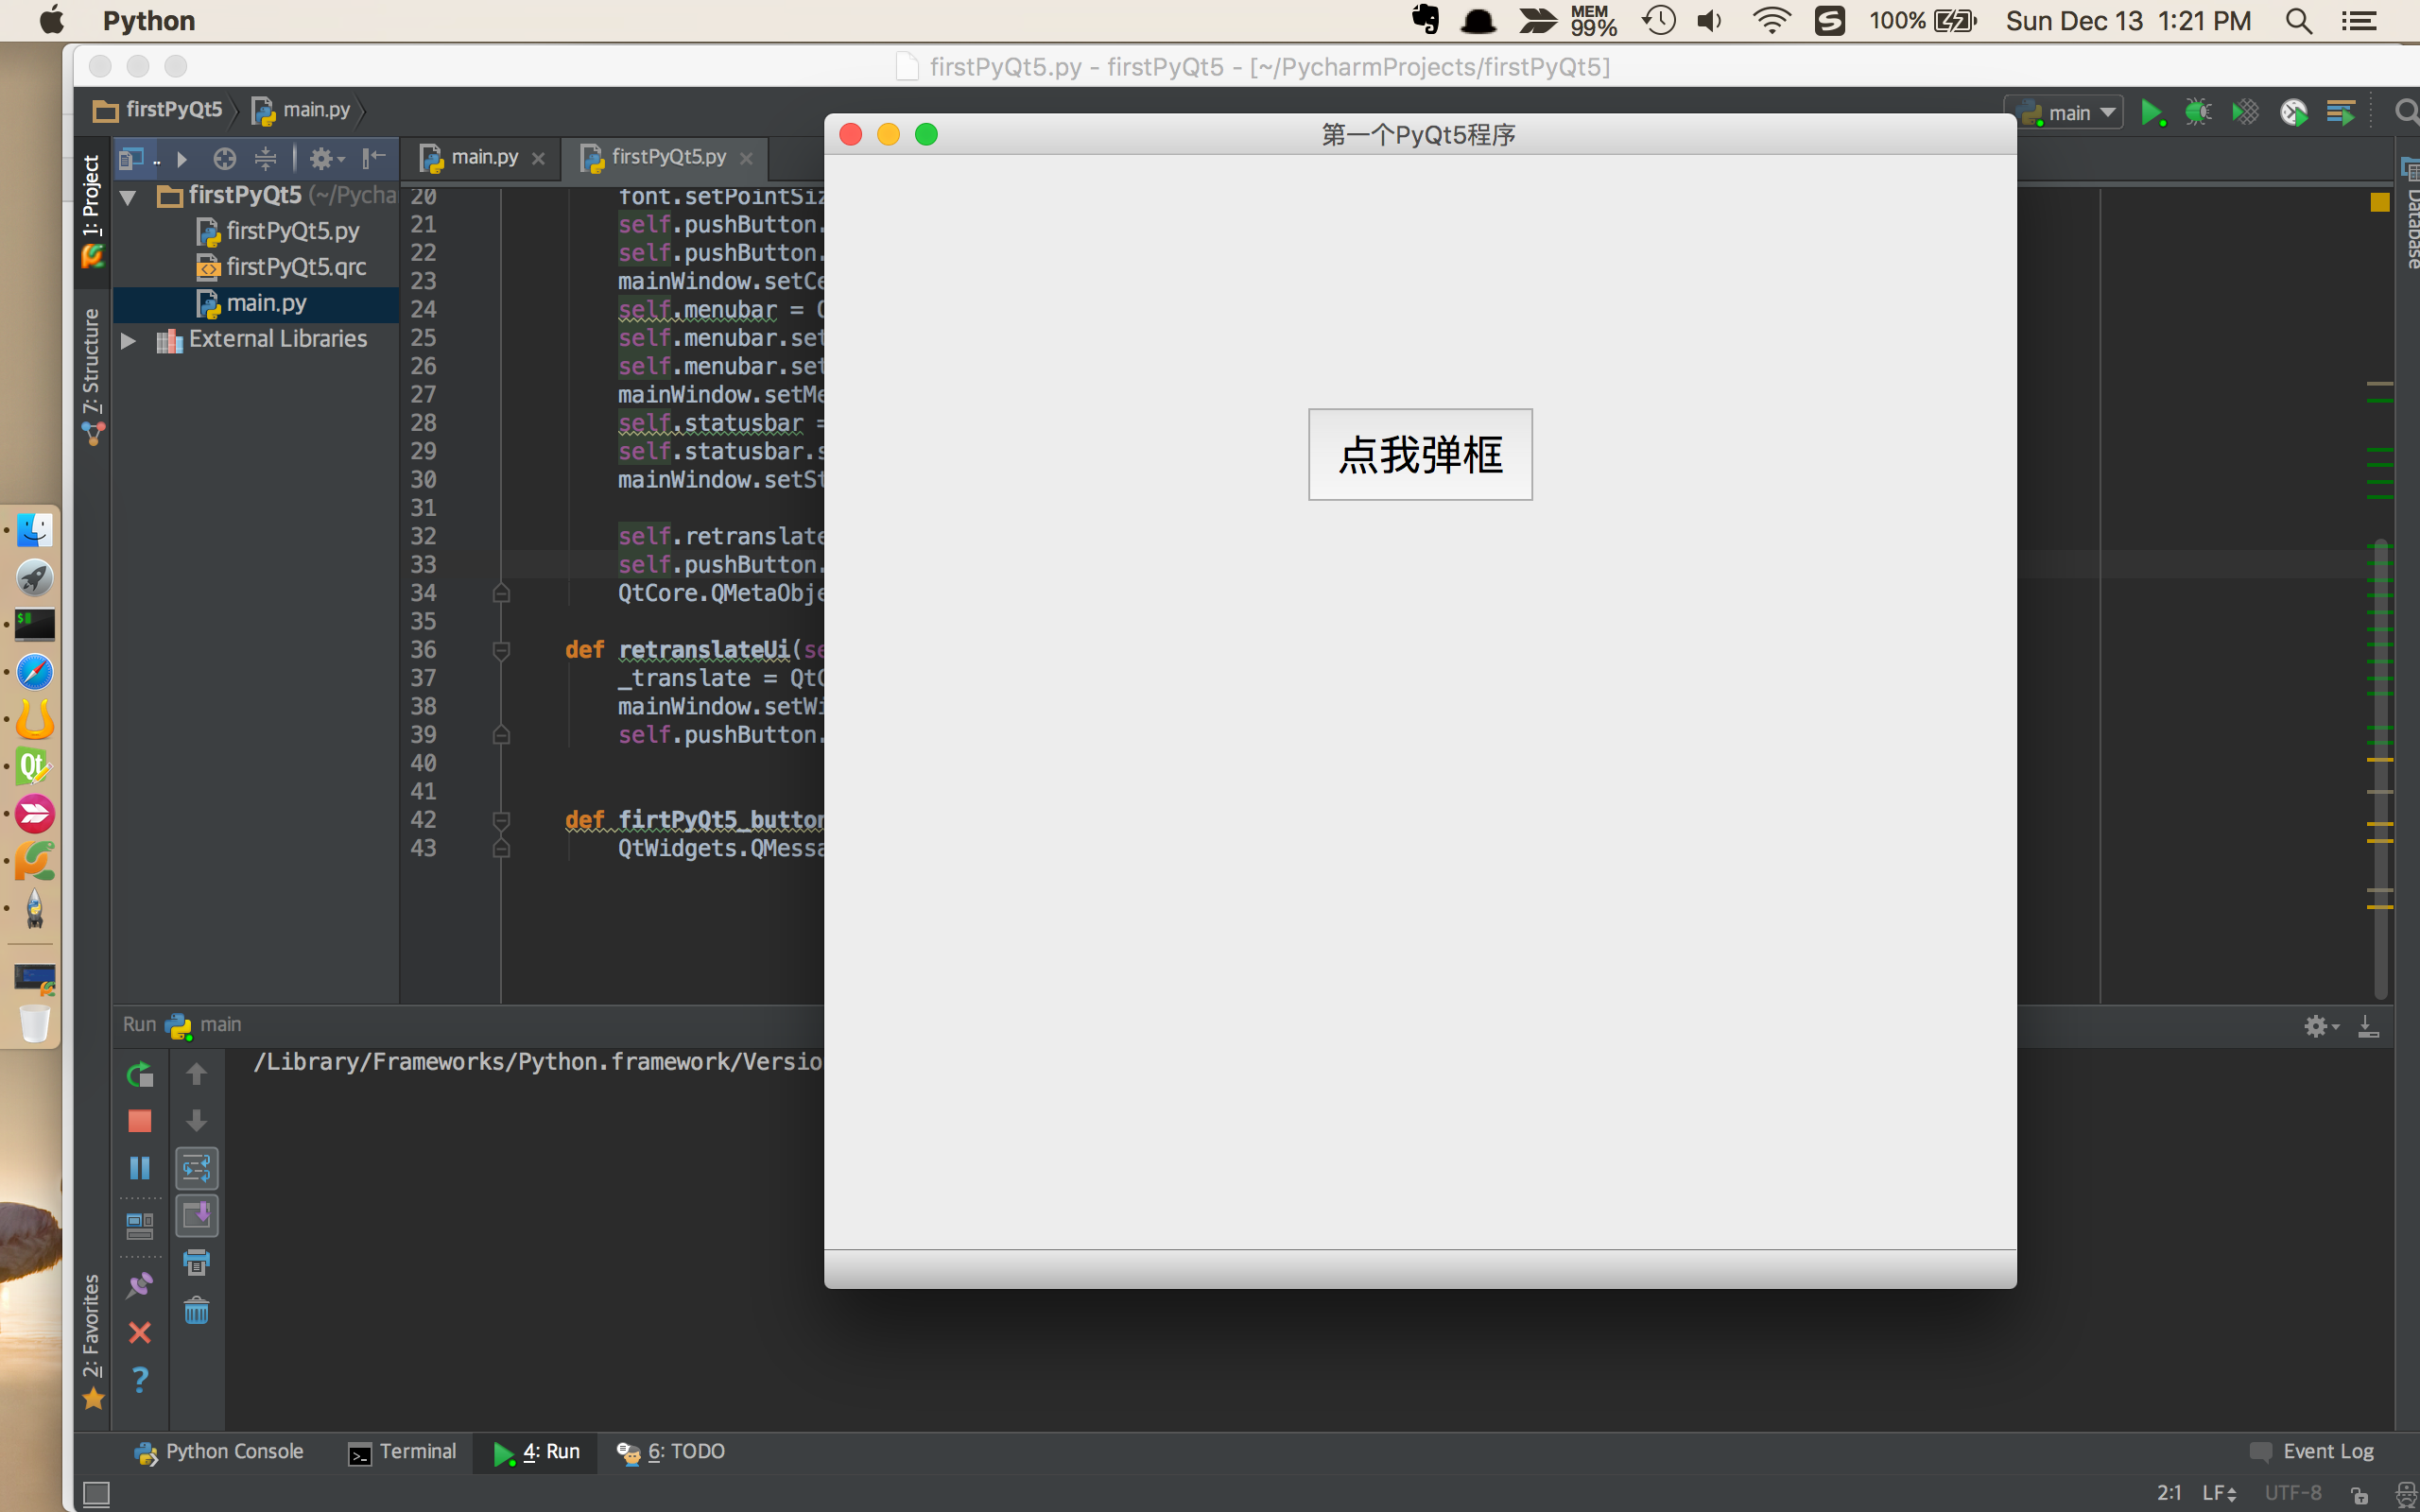Click the Run panel settings gear icon
The image size is (2420, 1512).
click(2316, 1026)
